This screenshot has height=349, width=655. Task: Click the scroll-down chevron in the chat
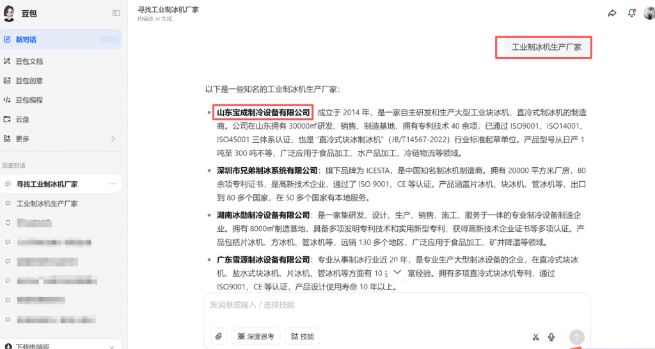coord(397,272)
